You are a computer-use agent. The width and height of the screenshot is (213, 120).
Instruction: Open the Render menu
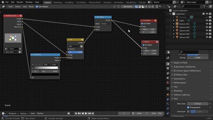coord(20,2)
